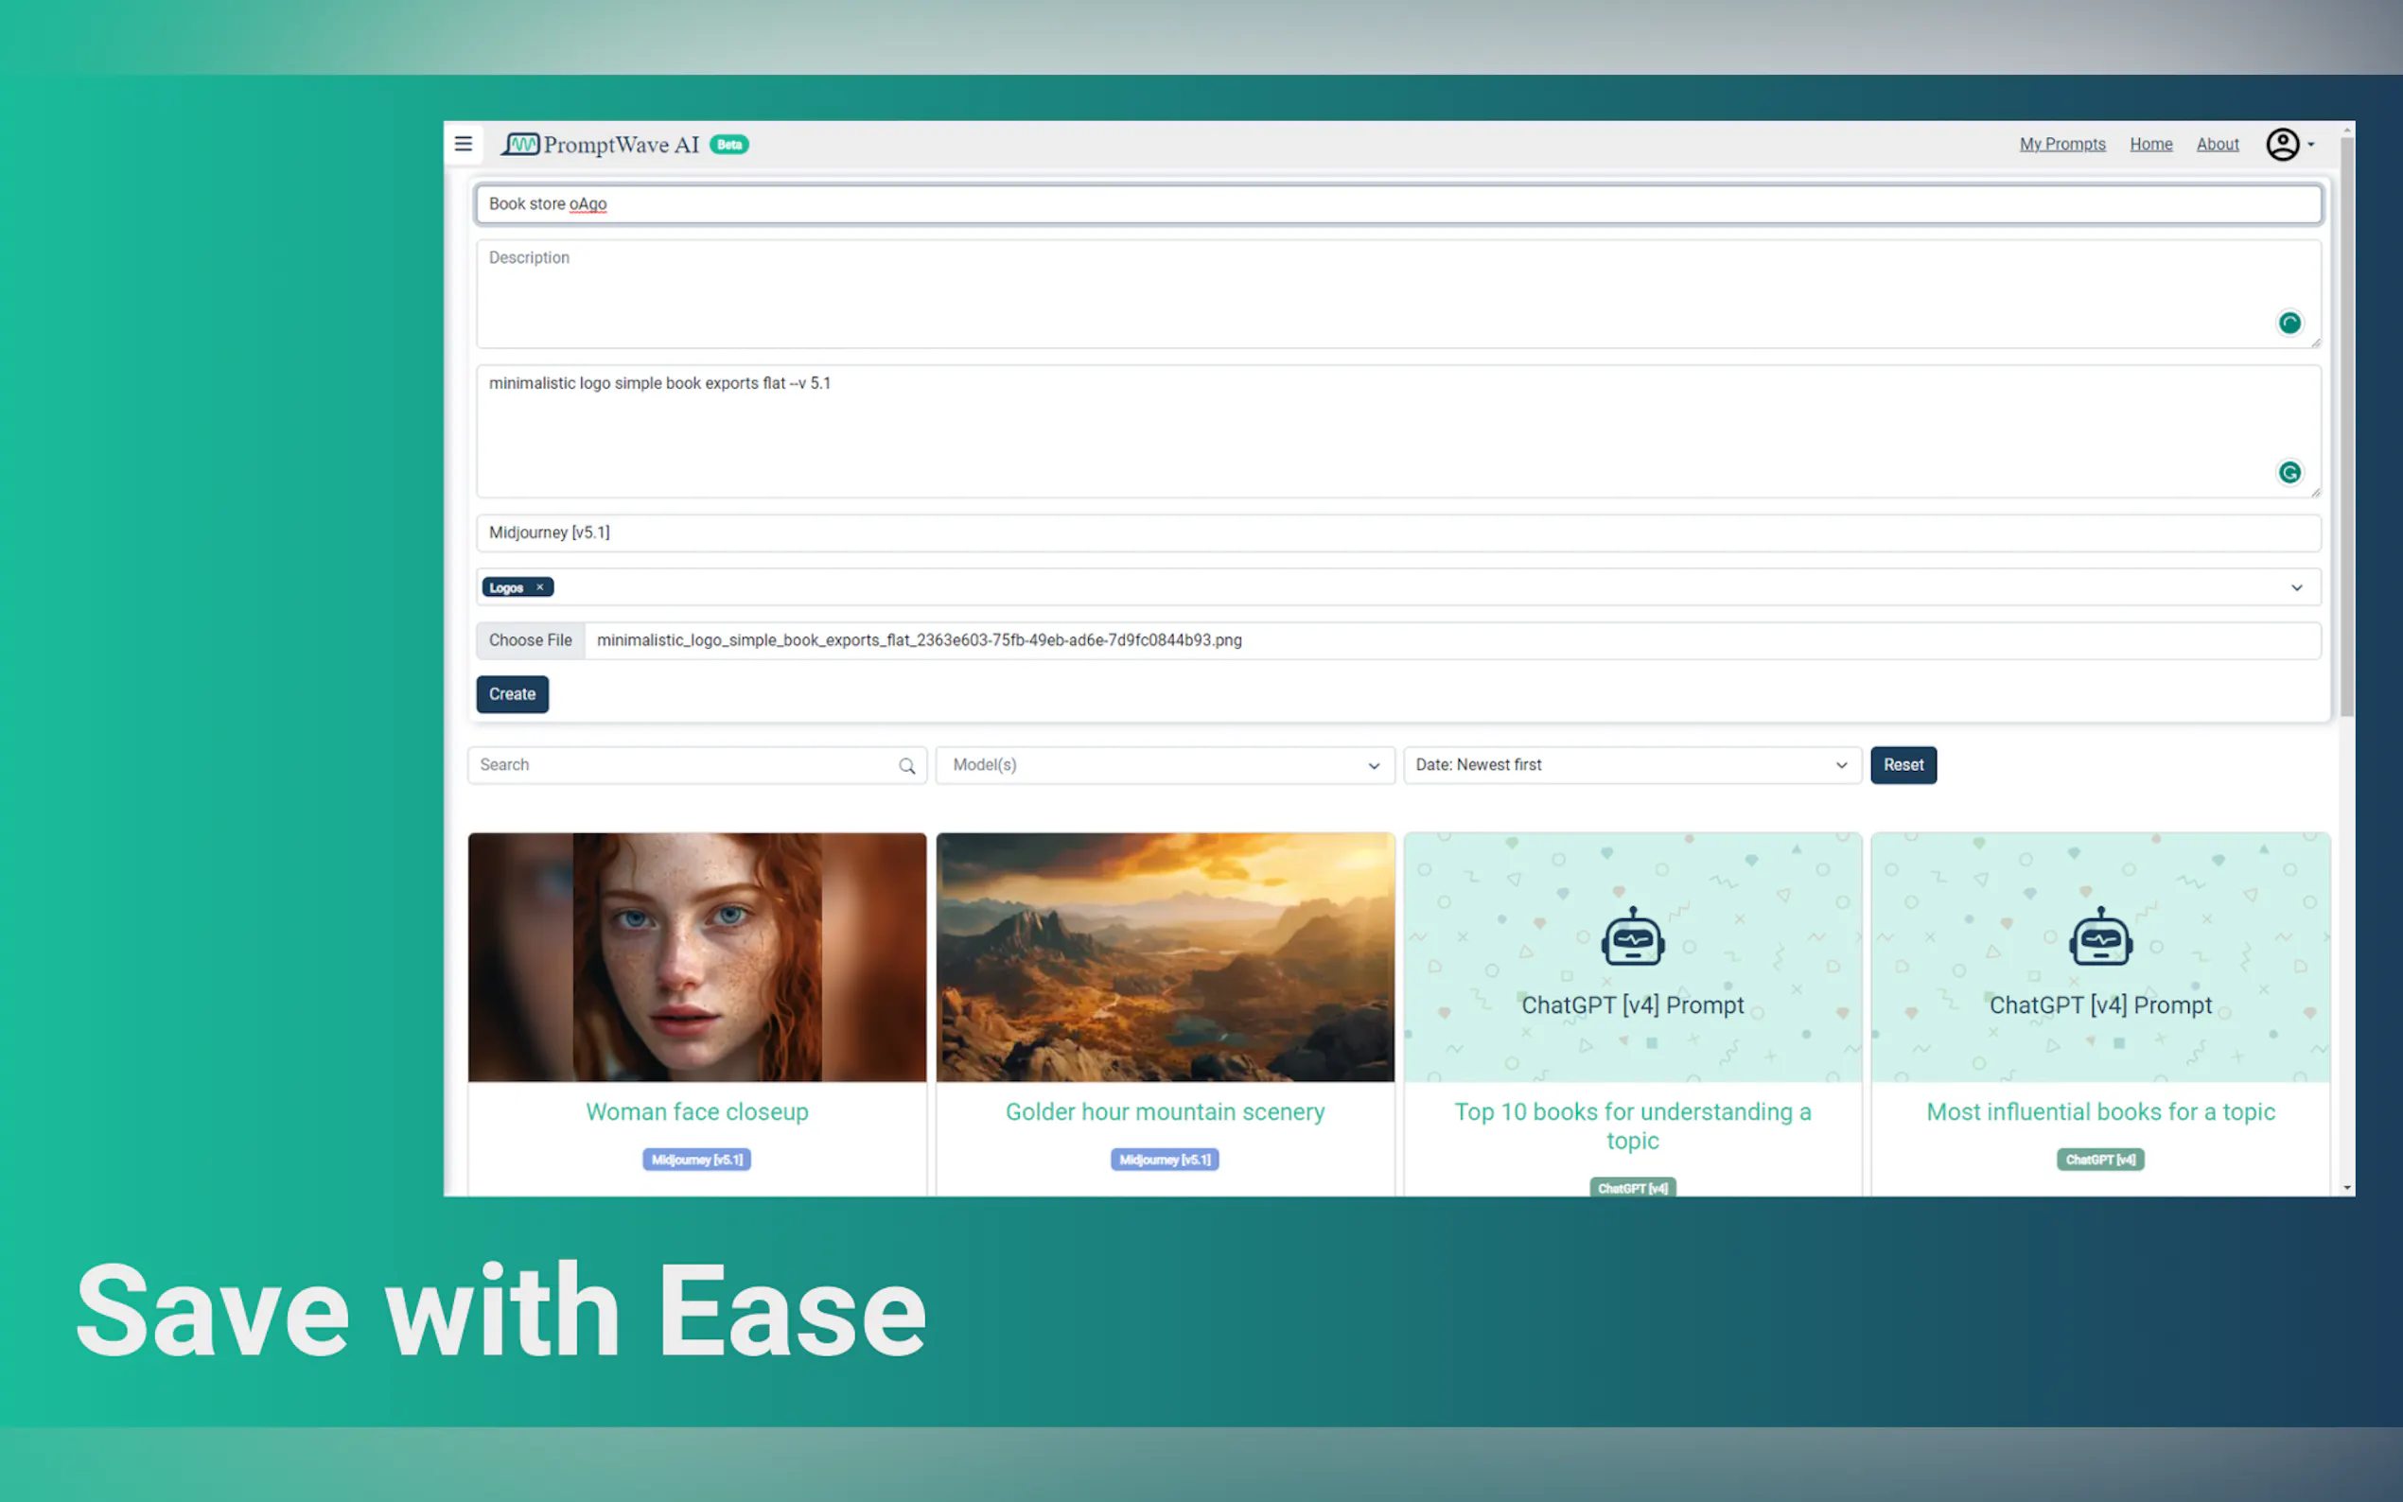
Task: Open the Date: Newest first sort dropdown
Action: point(1631,765)
